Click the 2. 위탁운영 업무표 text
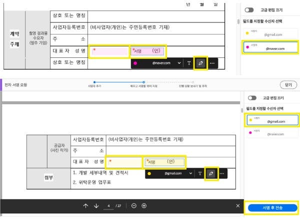 (x=92, y=182)
